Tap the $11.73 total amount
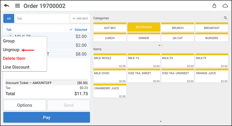 point(81,94)
